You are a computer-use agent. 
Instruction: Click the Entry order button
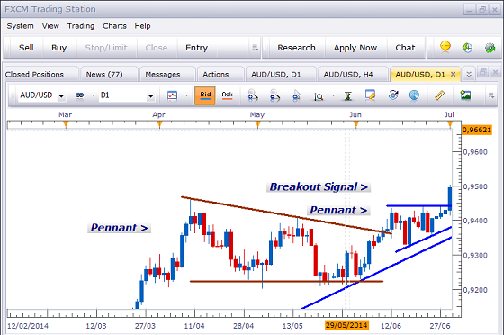(197, 48)
